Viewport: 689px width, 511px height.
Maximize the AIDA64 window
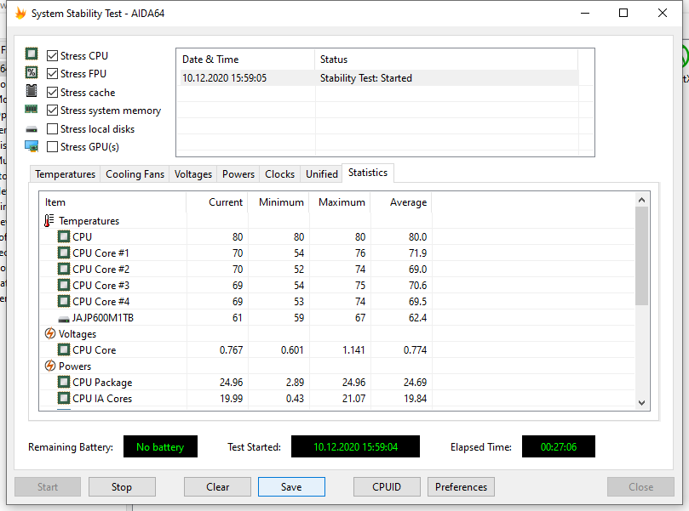coord(623,13)
